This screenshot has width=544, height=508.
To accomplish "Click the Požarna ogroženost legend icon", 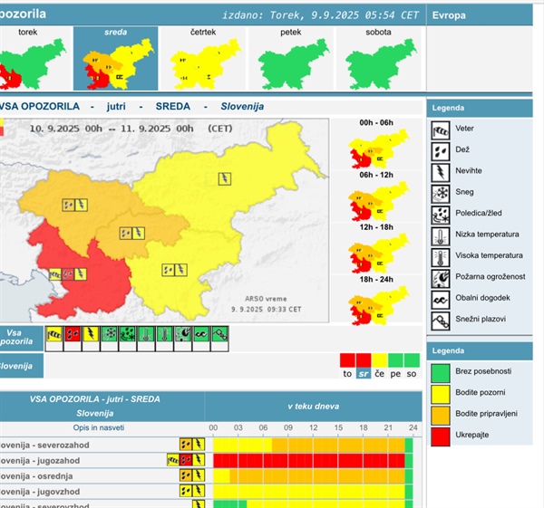I will (x=441, y=279).
